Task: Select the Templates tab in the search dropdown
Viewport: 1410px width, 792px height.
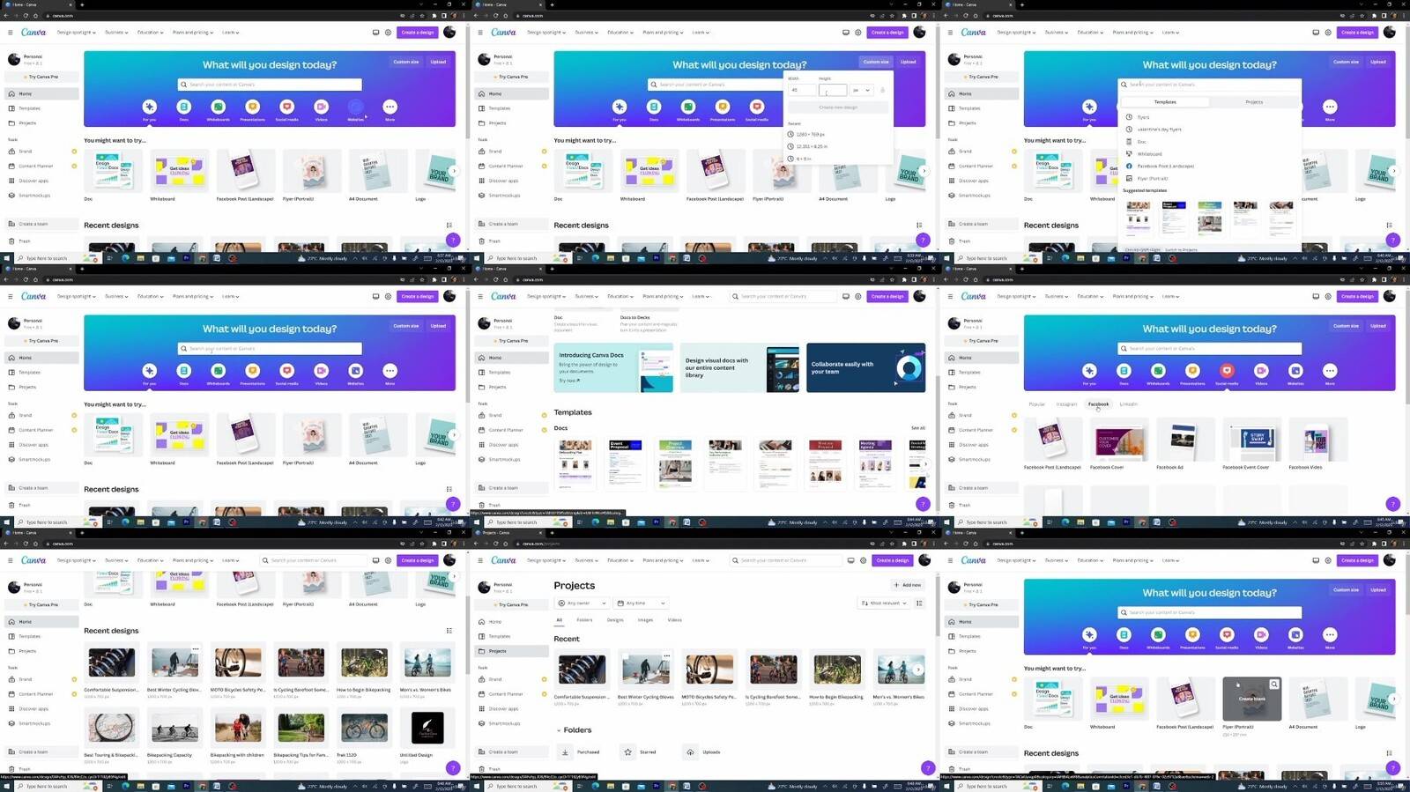Action: coord(1165,102)
